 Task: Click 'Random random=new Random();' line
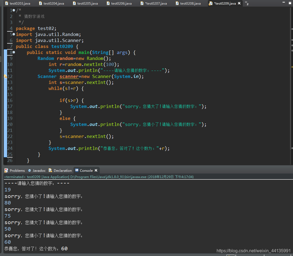[74, 58]
